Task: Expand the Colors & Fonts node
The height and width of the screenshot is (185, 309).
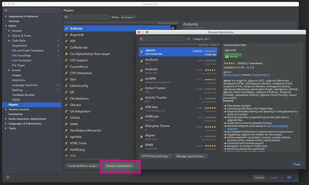Action: pos(9,36)
